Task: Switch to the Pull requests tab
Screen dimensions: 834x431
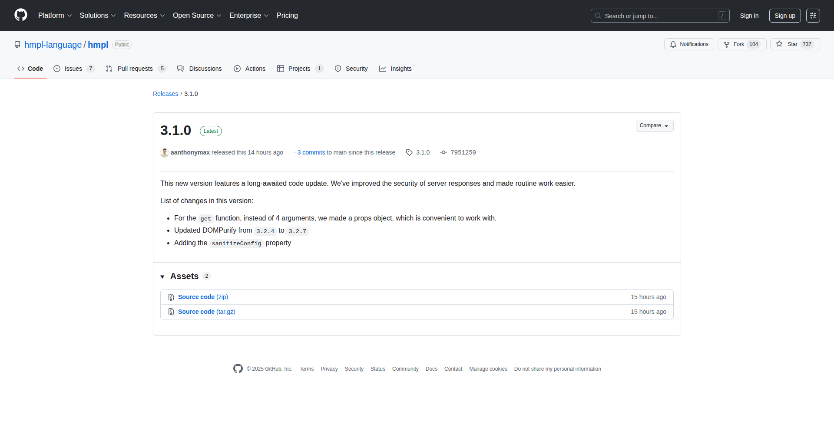Action: (x=135, y=69)
